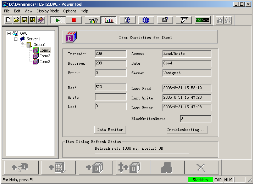Click the Add Item button
The image size is (254, 184).
[94, 167]
